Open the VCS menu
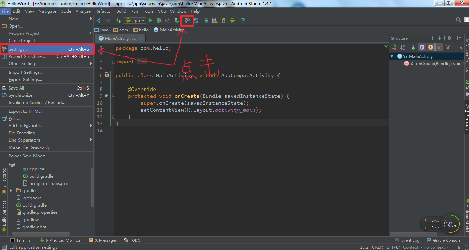 pos(162,11)
